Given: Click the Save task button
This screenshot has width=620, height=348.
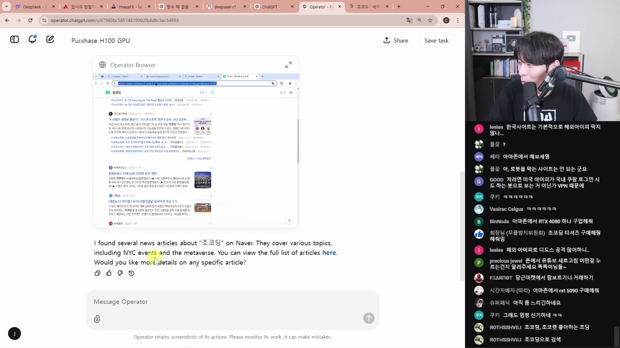Looking at the screenshot, I should coord(436,41).
